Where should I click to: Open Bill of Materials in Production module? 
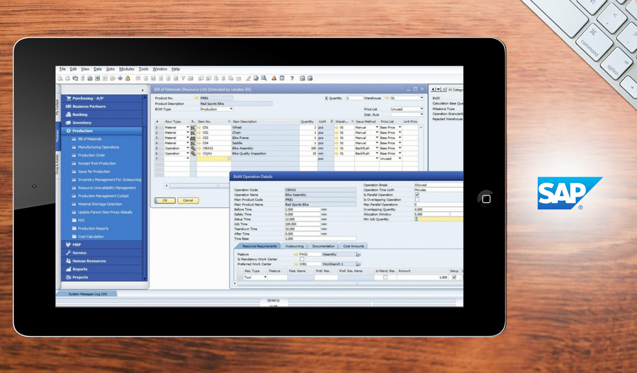click(x=89, y=139)
